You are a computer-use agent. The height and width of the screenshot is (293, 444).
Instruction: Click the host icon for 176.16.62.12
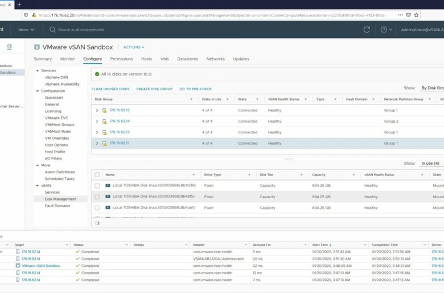click(105, 110)
